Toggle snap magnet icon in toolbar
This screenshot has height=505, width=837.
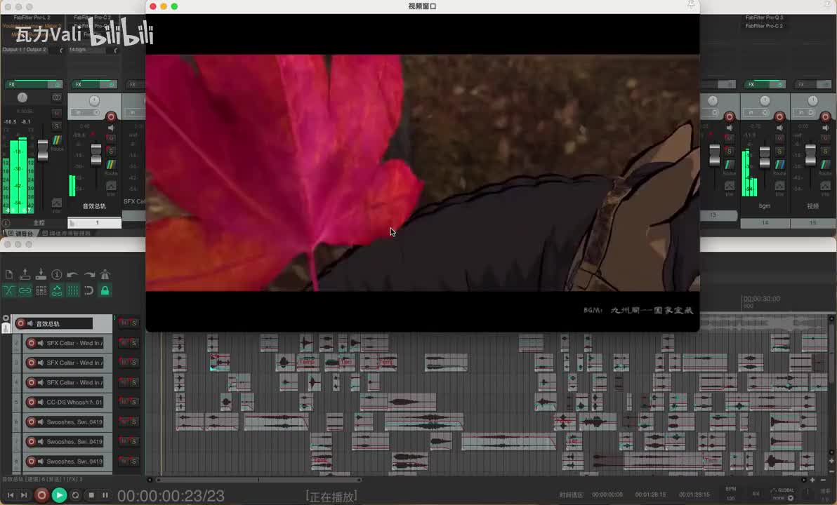click(89, 290)
